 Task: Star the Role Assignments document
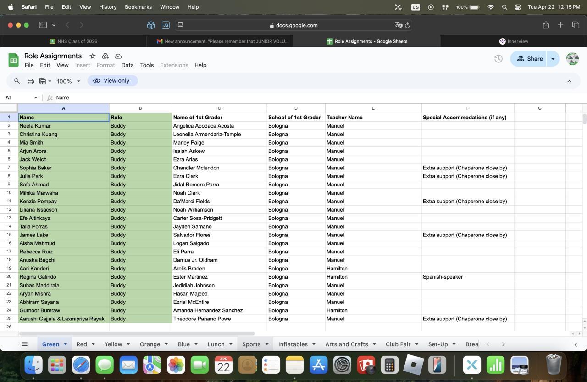tap(93, 56)
